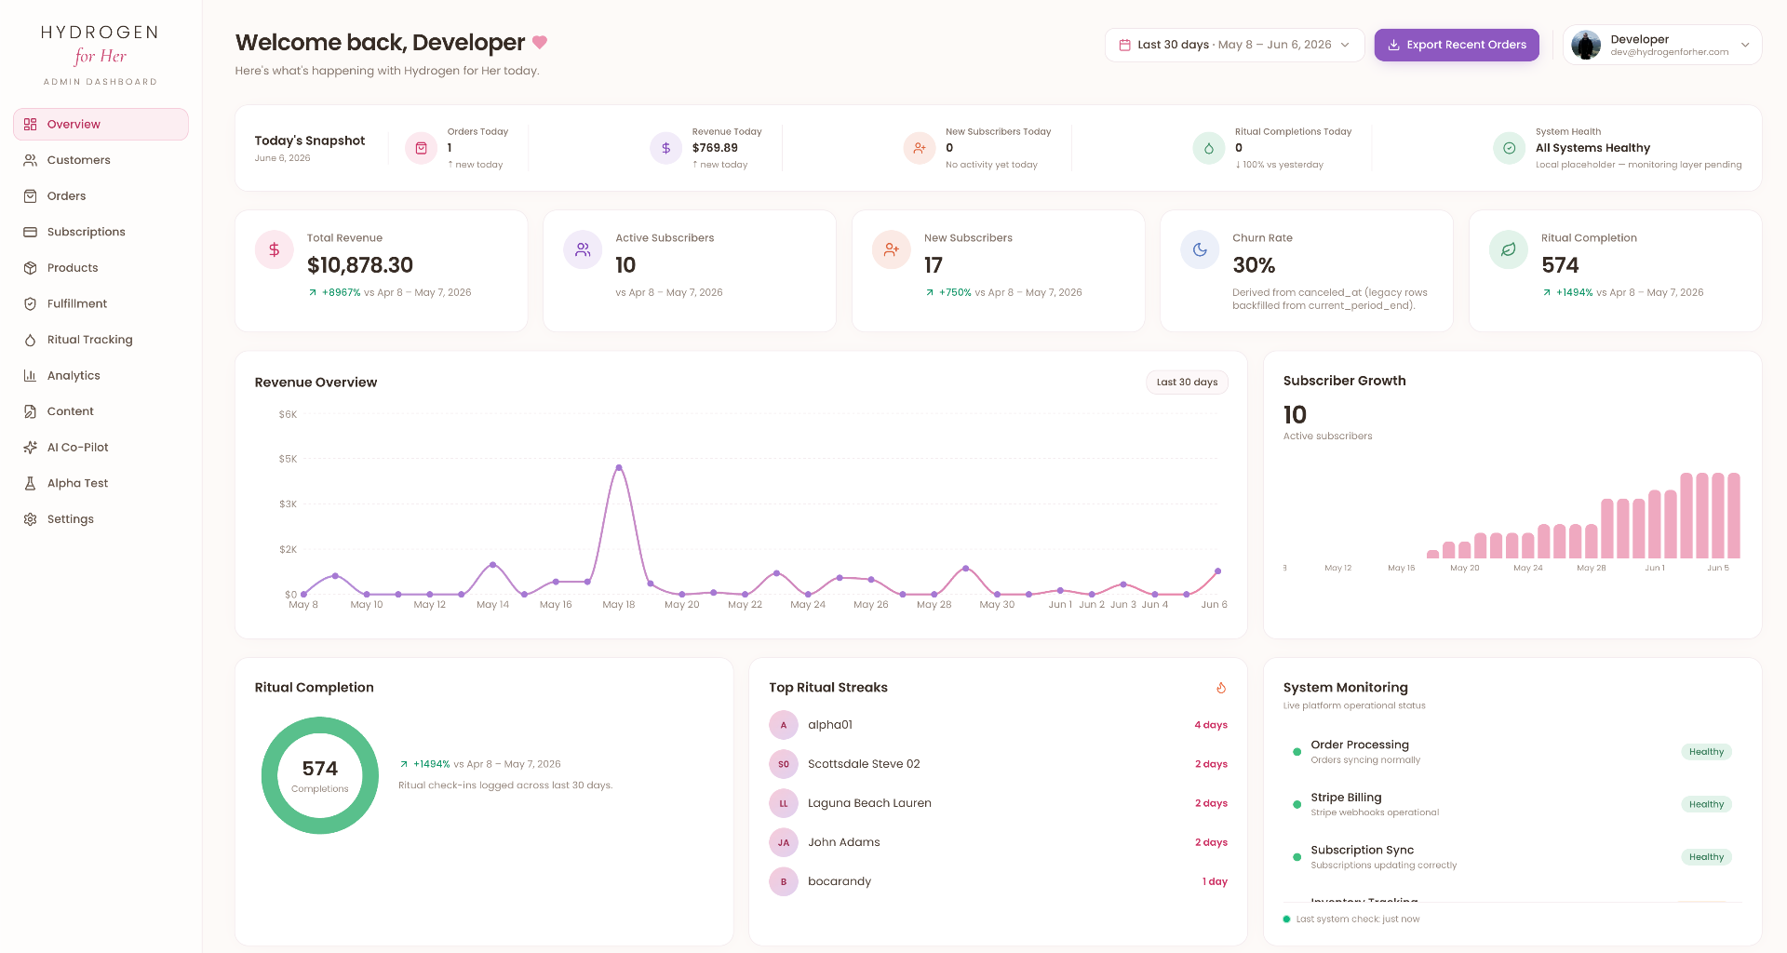Select bocarandy in Top Ritual Streaks
Screen dimensions: 1787x953
click(x=998, y=881)
